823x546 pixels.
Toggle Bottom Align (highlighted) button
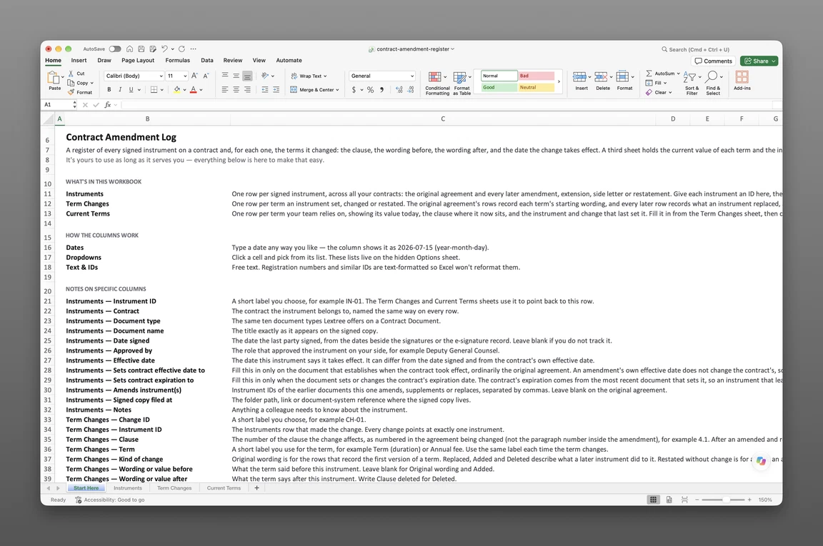tap(247, 76)
